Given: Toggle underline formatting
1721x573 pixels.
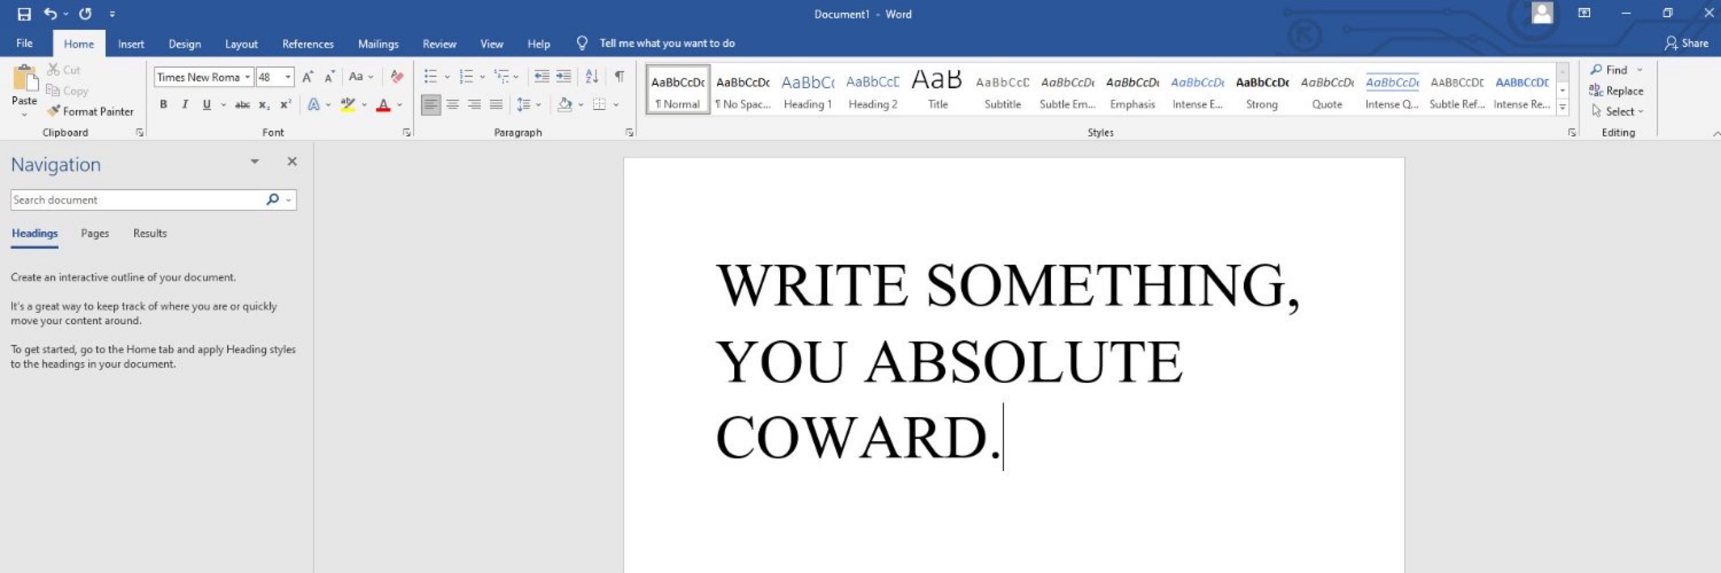Looking at the screenshot, I should tap(207, 104).
